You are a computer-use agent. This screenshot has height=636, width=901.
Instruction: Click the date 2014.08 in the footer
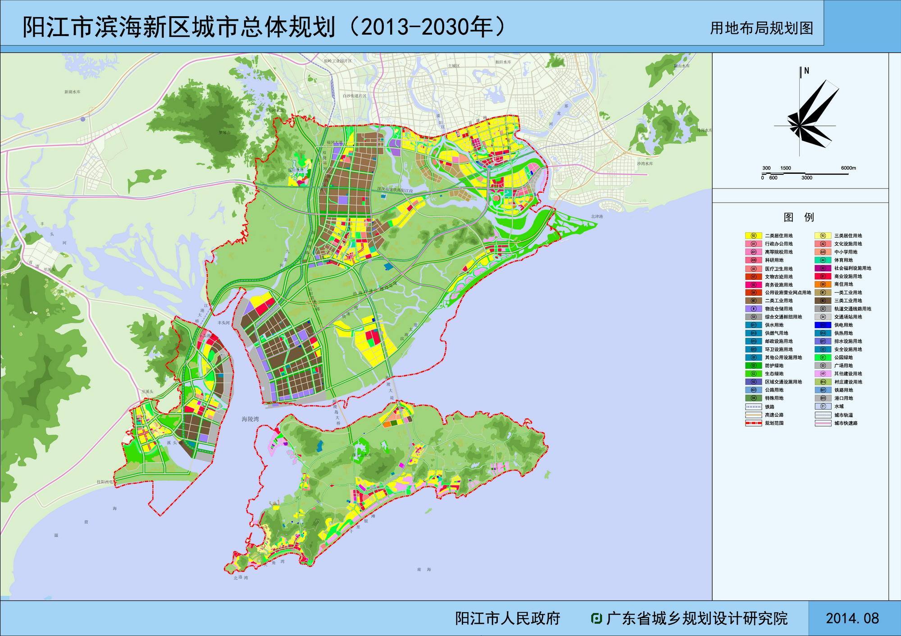tap(852, 618)
